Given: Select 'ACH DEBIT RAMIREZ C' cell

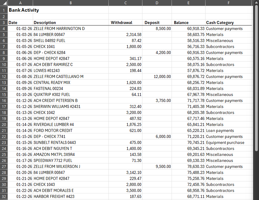Looking at the screenshot, I should (x=71, y=65).
